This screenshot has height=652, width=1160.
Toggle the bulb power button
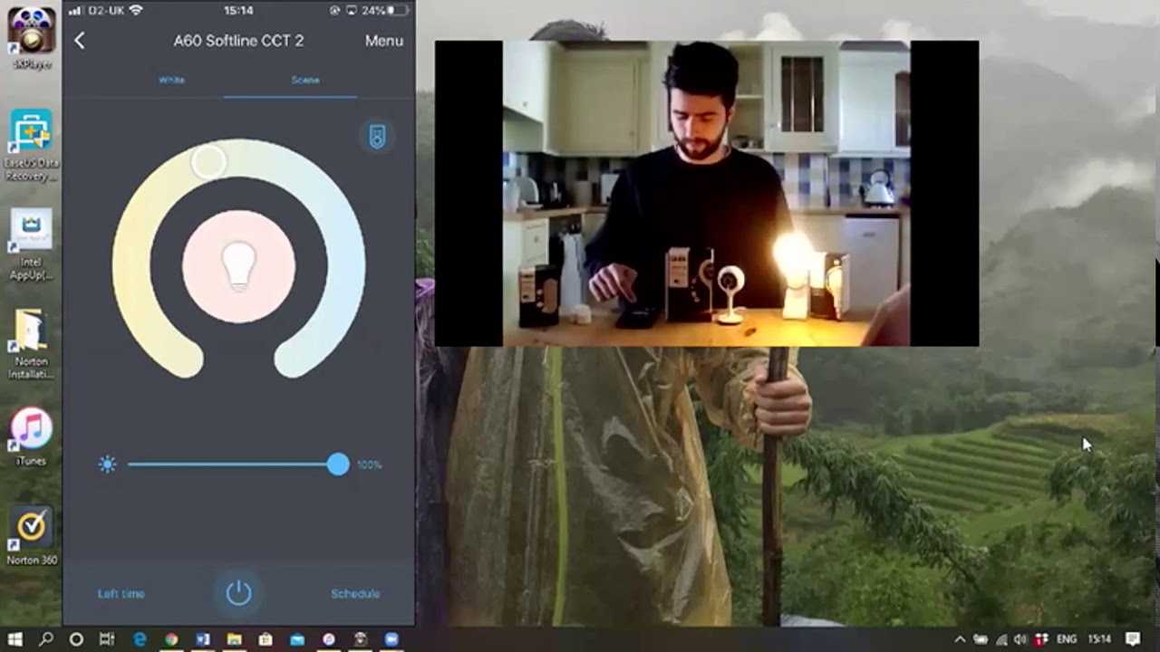pyautogui.click(x=238, y=593)
